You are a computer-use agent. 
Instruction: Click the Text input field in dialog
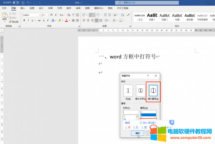pos(131,112)
